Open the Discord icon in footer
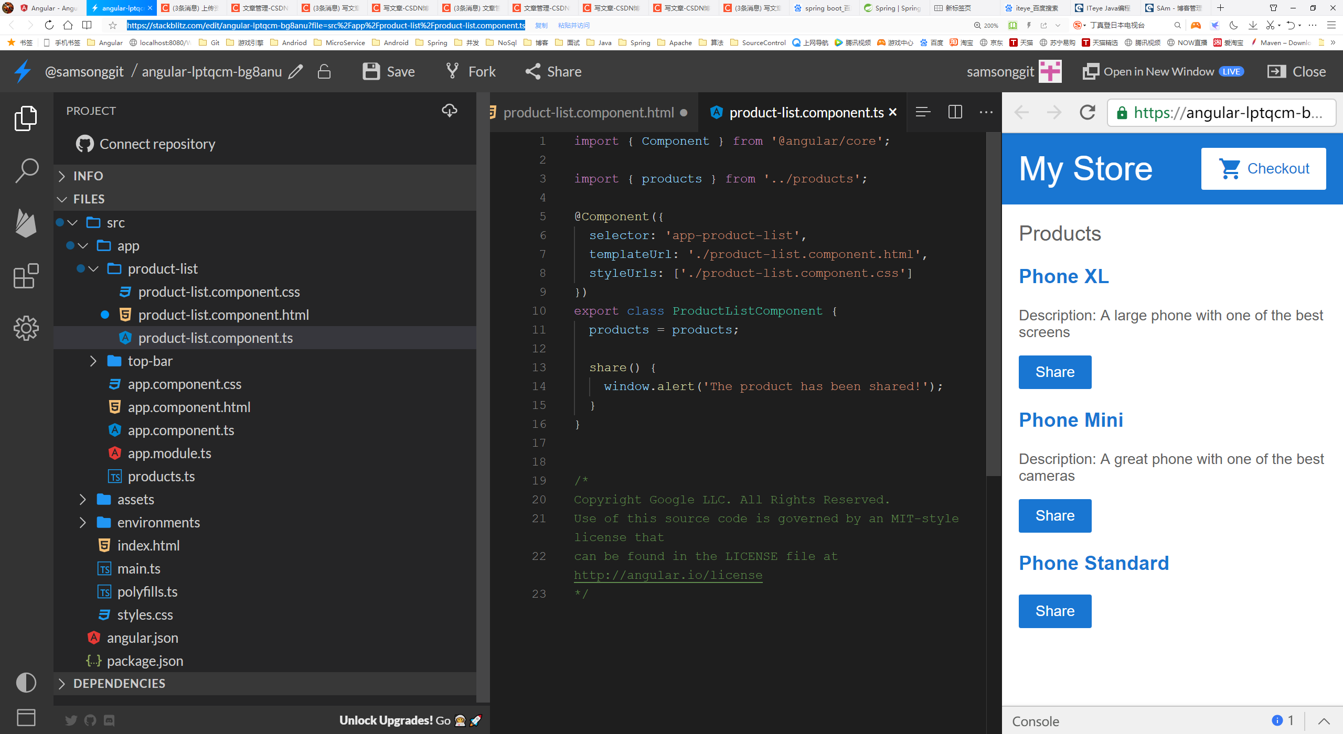This screenshot has width=1343, height=734. 109,720
